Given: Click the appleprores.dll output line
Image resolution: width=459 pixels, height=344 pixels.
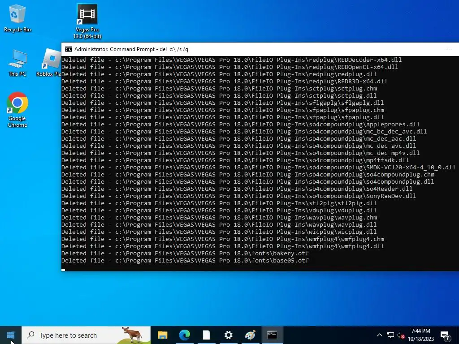Looking at the screenshot, I should [x=240, y=125].
